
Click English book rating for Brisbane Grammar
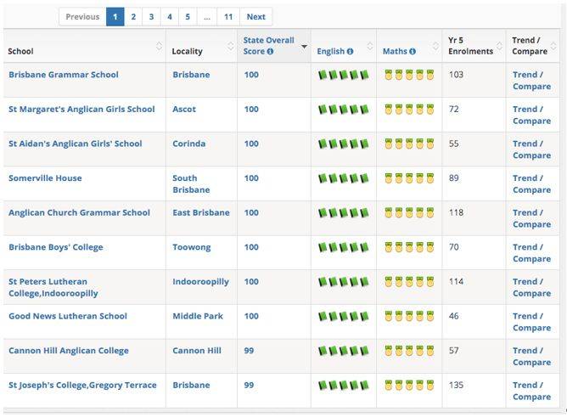pos(344,75)
